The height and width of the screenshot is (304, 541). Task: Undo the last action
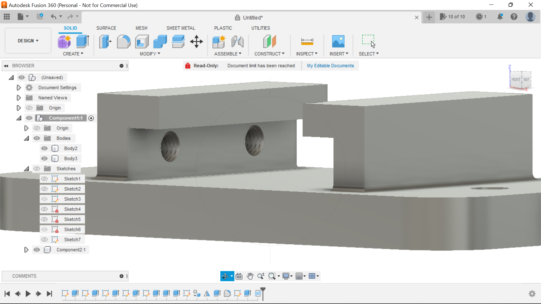pyautogui.click(x=53, y=17)
